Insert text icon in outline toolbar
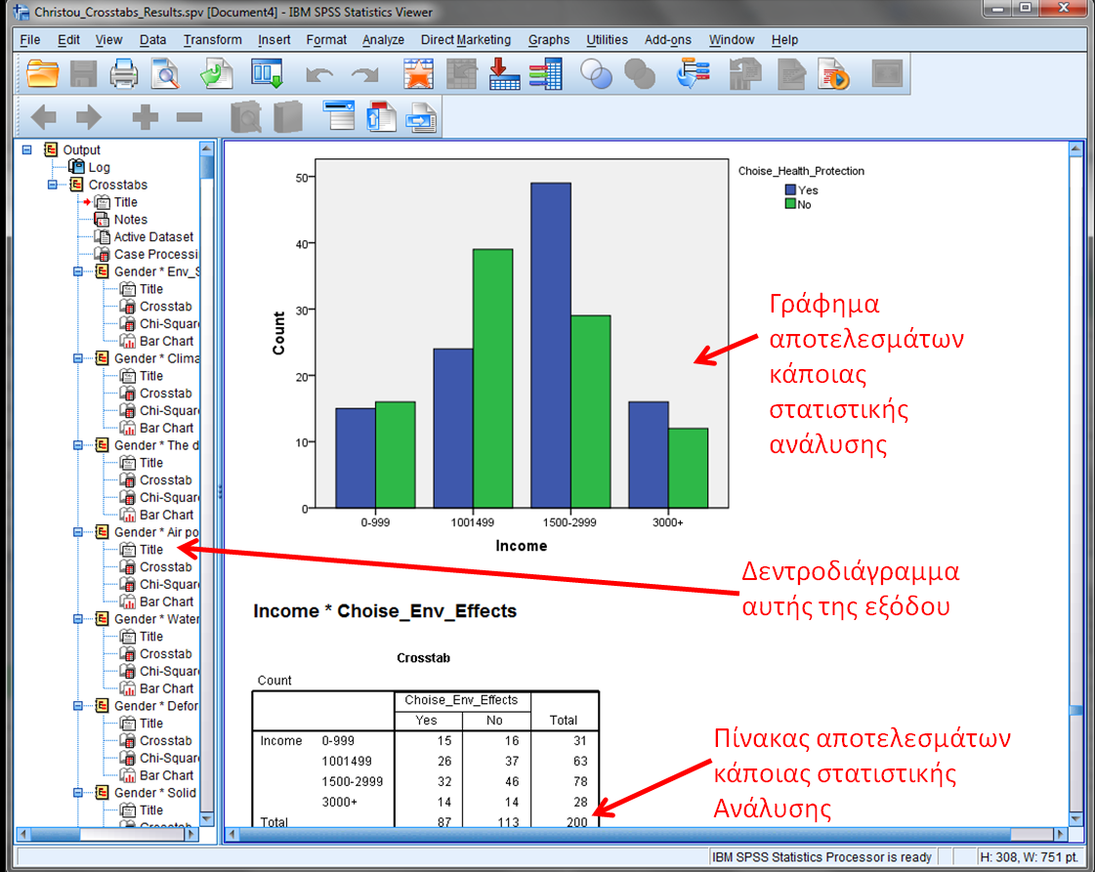The height and width of the screenshot is (872, 1095). click(x=422, y=116)
